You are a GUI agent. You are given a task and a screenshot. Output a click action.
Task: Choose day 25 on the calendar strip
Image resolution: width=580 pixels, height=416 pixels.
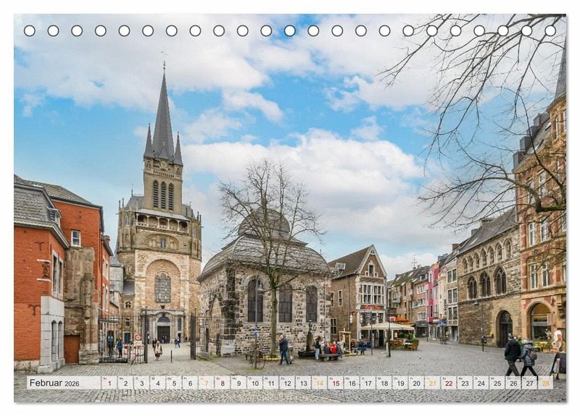tap(497, 383)
